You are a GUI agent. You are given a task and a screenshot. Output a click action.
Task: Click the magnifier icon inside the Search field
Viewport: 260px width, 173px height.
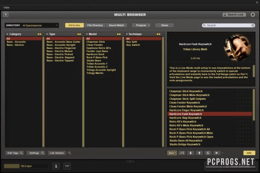204,25
